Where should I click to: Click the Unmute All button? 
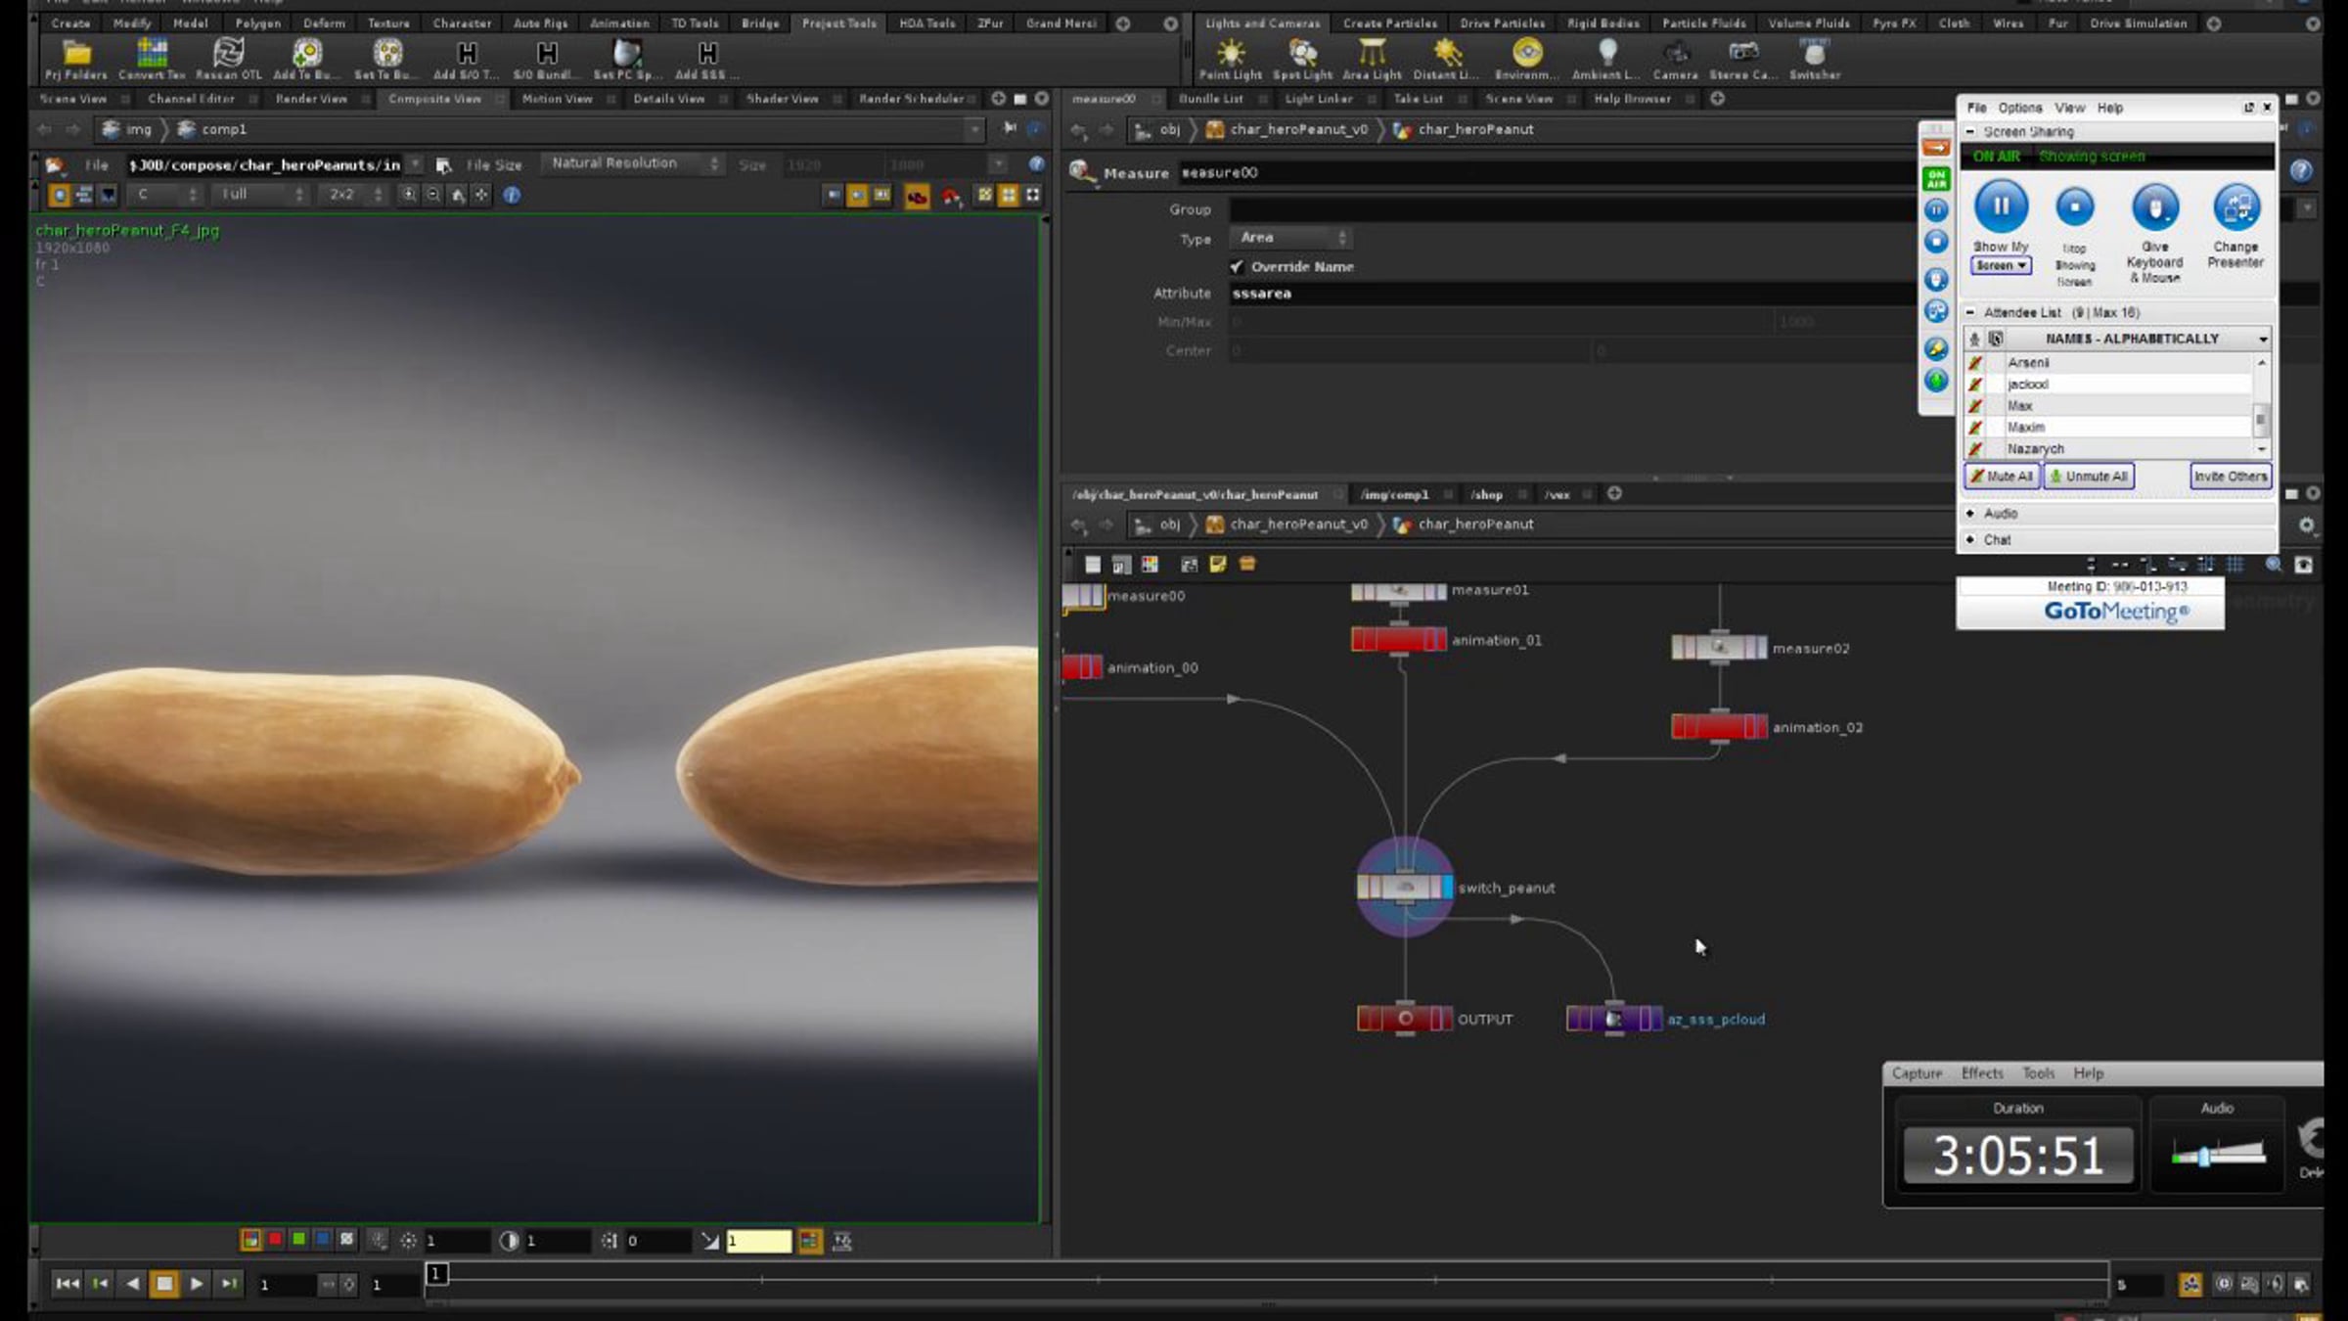coord(2089,477)
